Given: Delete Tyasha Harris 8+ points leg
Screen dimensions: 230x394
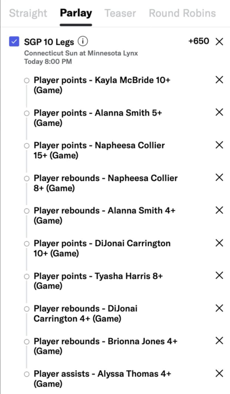Looking at the screenshot, I should [x=219, y=275].
